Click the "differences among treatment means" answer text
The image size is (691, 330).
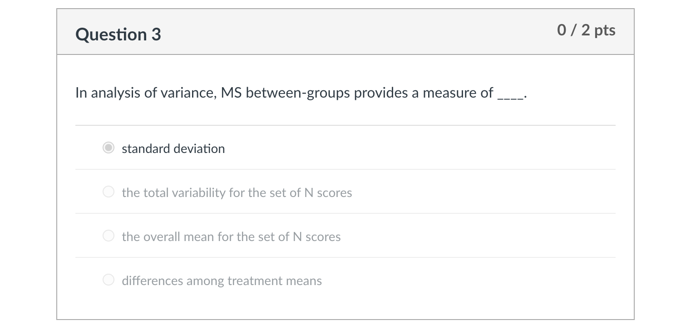[x=222, y=281]
